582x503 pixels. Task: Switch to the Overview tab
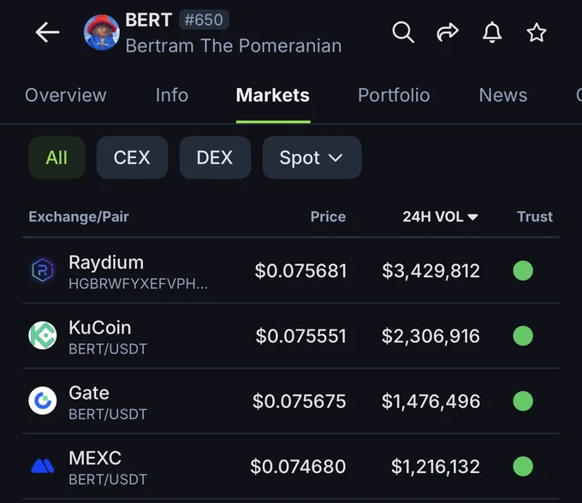pyautogui.click(x=66, y=95)
